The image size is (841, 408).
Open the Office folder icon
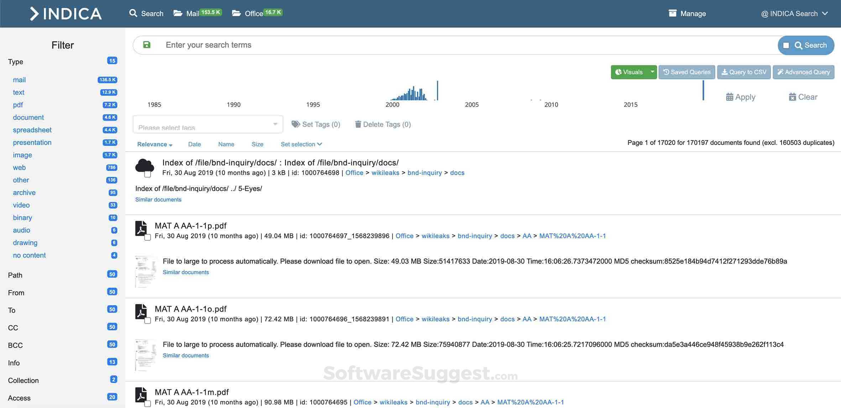[x=236, y=13]
